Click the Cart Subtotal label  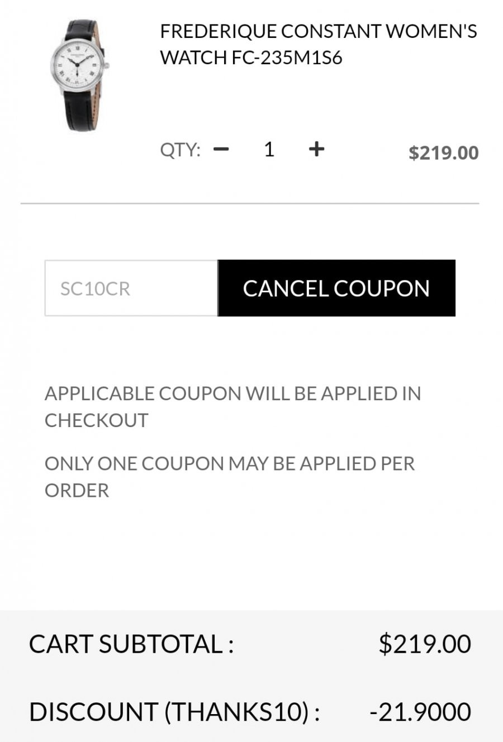[x=131, y=644]
